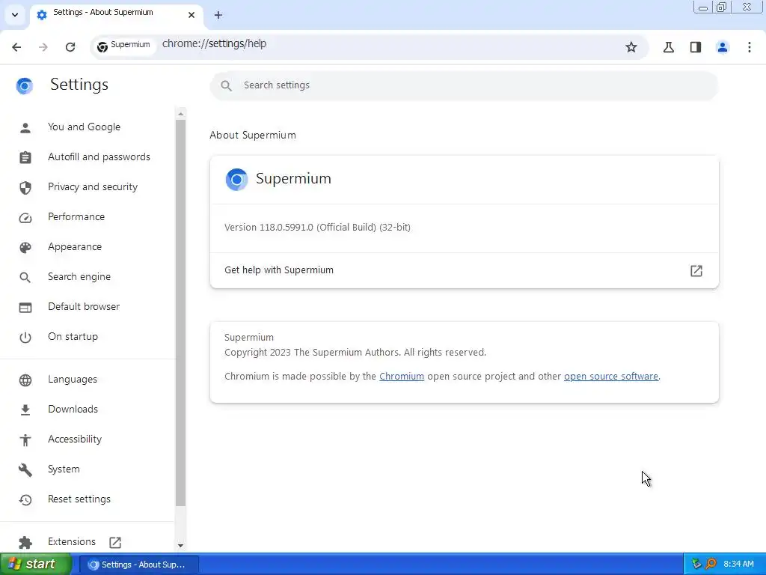Open the profile avatar icon
Viewport: 766px width, 575px height.
tap(723, 47)
